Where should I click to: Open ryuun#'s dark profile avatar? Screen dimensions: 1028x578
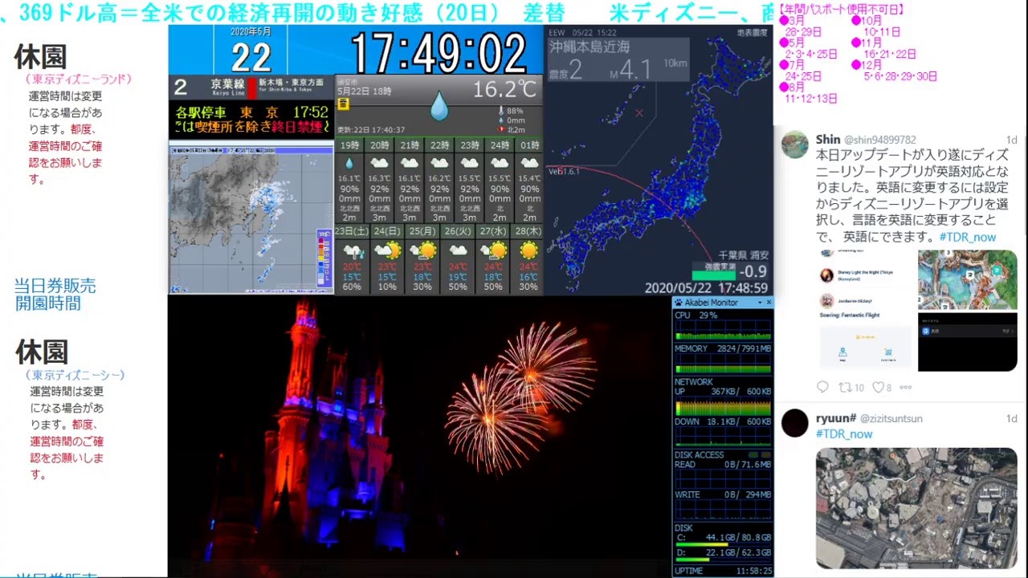[795, 423]
